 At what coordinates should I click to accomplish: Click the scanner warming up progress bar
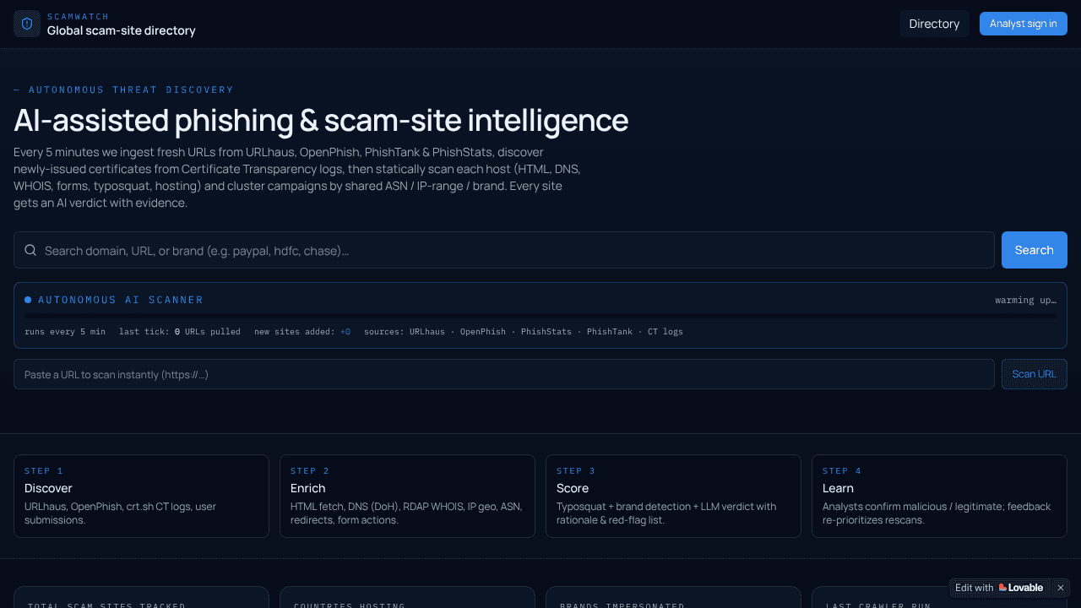540,317
